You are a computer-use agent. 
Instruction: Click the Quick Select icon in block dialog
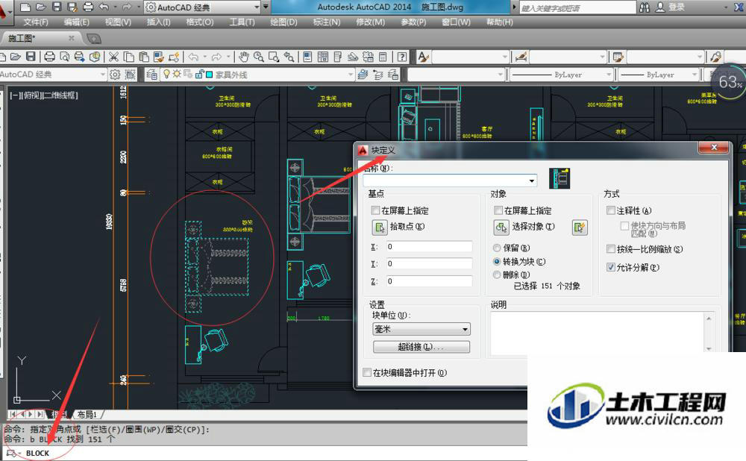(580, 228)
